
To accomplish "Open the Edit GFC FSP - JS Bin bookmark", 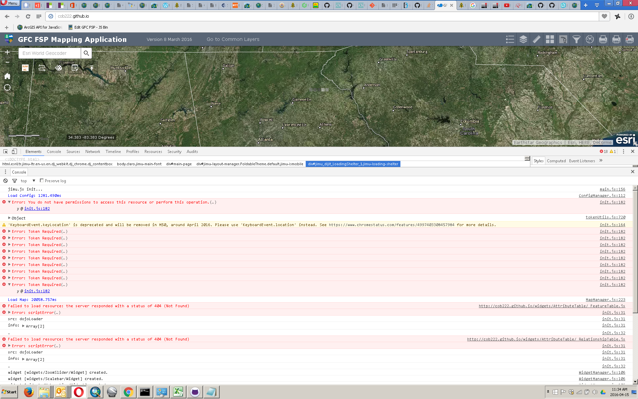I will click(x=88, y=27).
